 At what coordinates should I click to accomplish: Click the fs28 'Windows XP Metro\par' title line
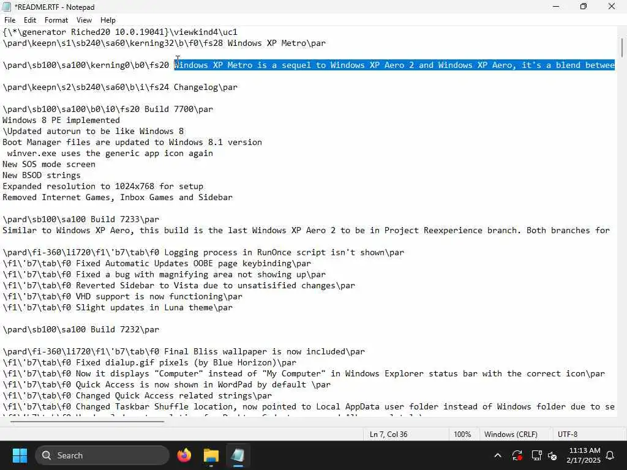tap(164, 43)
